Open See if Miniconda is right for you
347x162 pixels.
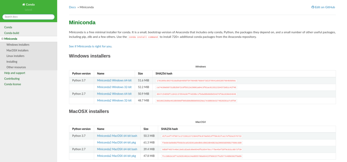[90, 46]
